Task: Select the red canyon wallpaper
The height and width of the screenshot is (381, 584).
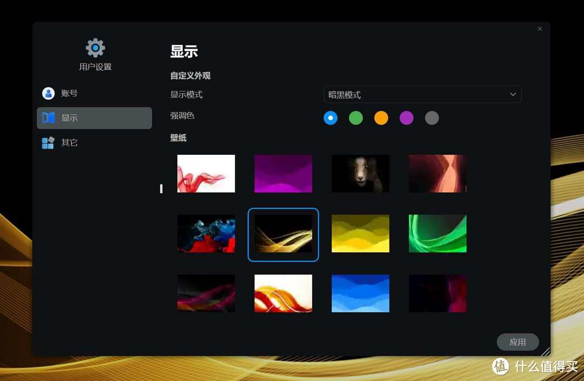Action: 437,174
